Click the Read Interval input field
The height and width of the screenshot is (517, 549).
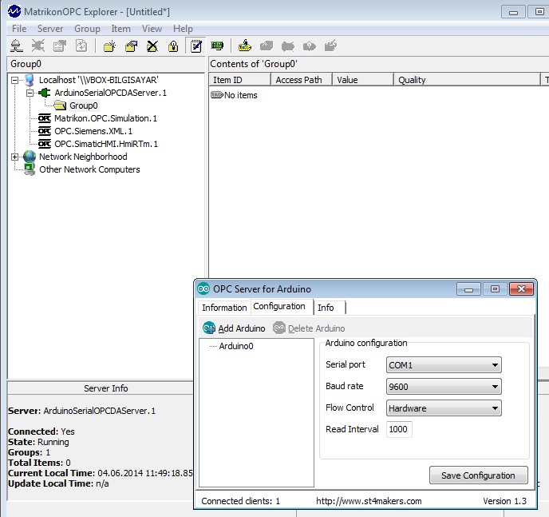click(x=399, y=429)
